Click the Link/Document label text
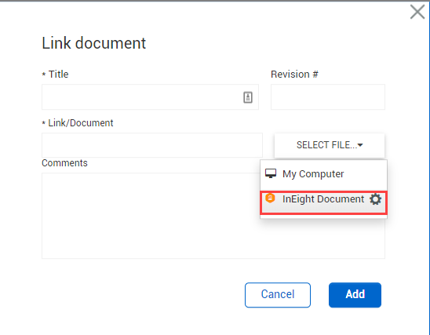The image size is (430, 335). [81, 123]
